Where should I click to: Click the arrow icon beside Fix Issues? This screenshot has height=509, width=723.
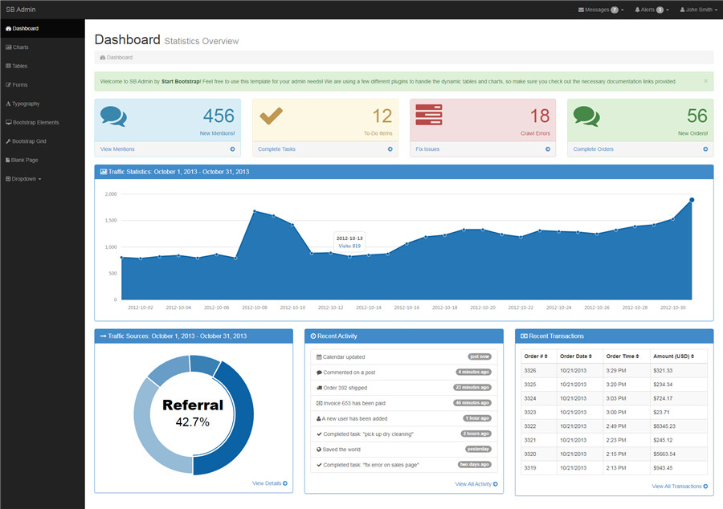click(x=548, y=149)
